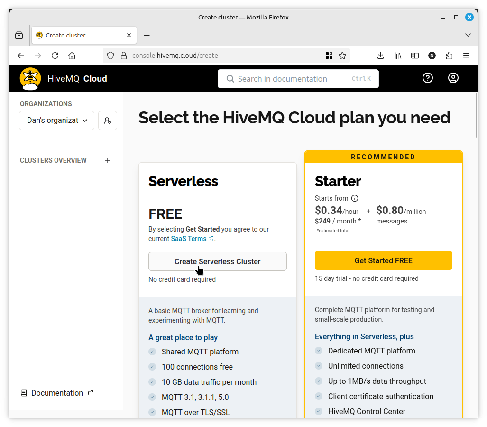Open Firefox extensions puzzle icon

click(449, 56)
